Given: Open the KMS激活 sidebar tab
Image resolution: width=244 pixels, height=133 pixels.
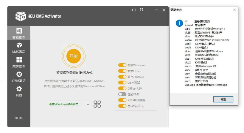Looking at the screenshot, I should point(19,48).
